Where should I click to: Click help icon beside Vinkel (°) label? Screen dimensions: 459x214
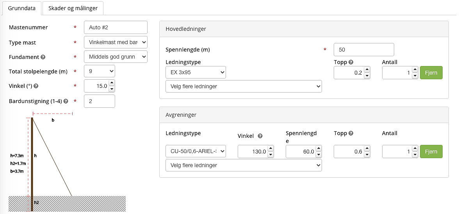point(36,86)
